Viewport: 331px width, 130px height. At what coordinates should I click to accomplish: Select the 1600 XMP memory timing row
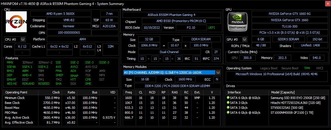[x=172, y=98]
